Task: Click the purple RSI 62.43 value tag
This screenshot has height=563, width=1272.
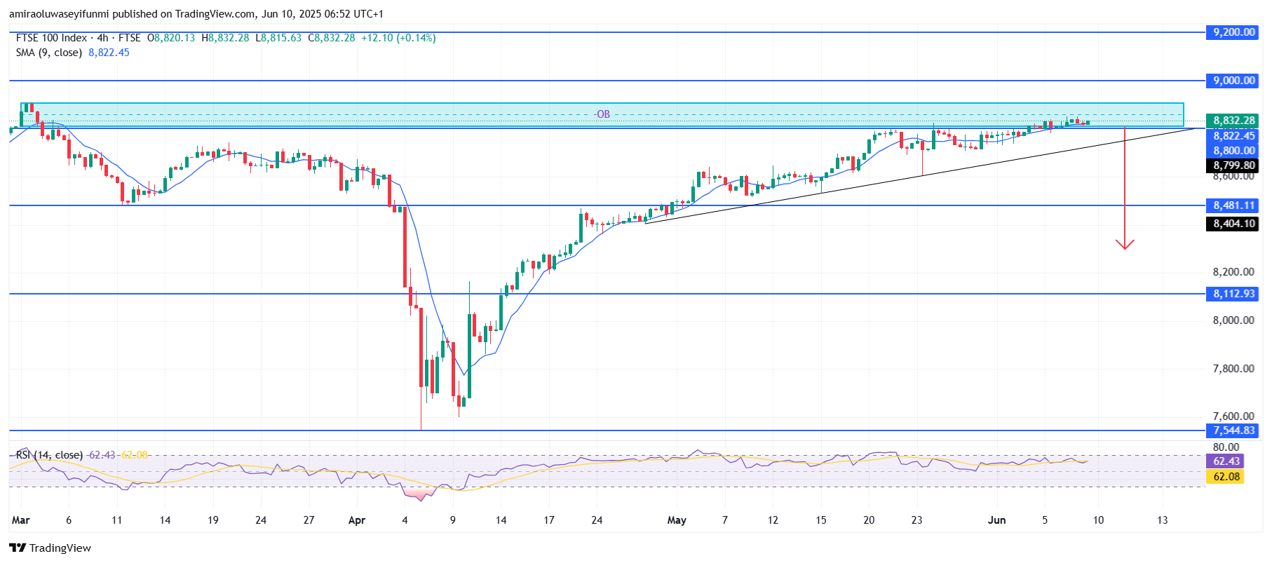Action: pyautogui.click(x=1226, y=461)
